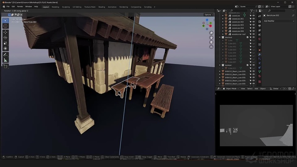Image resolution: width=297 pixels, height=167 pixels.
Task: Open the View Layer properties tab
Action: 260,30
